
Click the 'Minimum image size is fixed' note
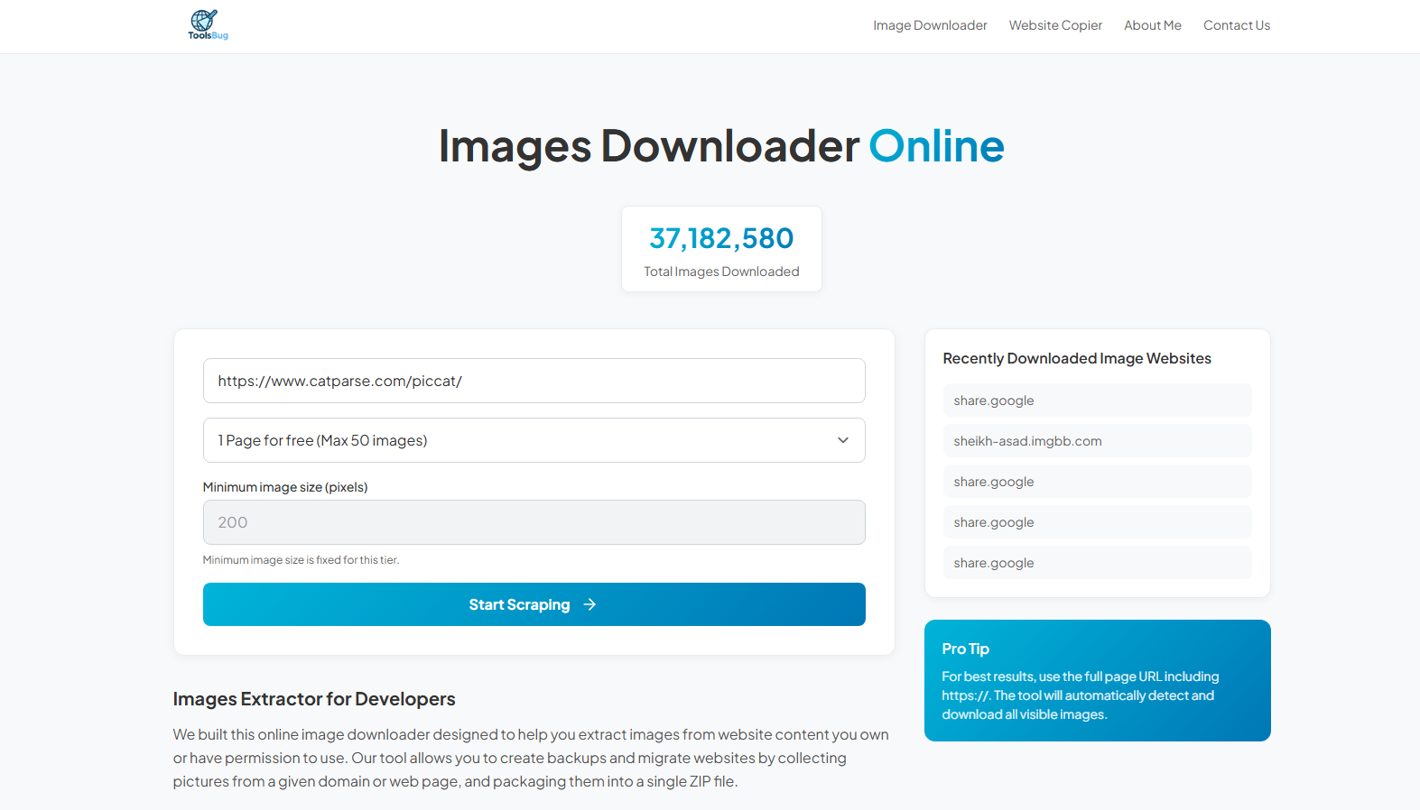(x=301, y=560)
